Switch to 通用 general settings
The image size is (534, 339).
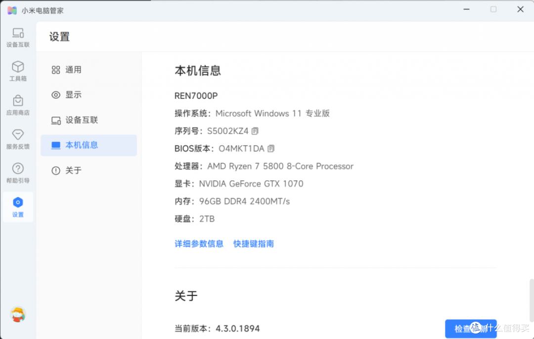click(x=89, y=70)
